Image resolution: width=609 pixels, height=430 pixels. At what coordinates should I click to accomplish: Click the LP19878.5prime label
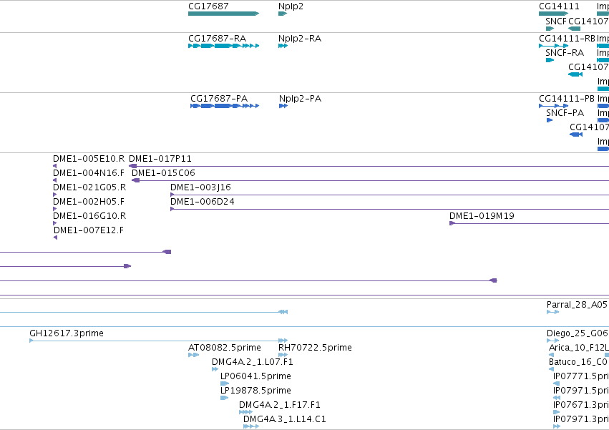click(255, 391)
